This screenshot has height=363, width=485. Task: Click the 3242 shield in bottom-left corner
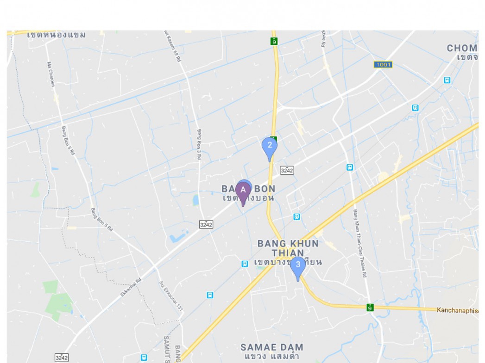pos(62,357)
